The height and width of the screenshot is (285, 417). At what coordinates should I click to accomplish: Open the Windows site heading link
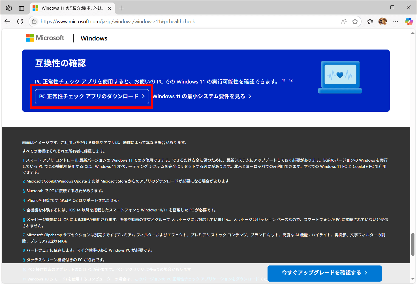[94, 38]
